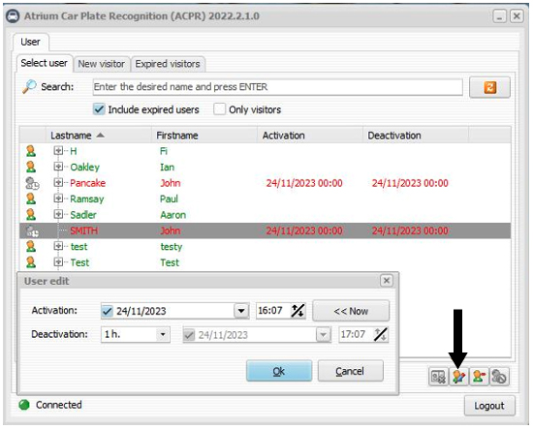Expand the Oakley user tree node
This screenshot has width=533, height=429.
point(58,167)
